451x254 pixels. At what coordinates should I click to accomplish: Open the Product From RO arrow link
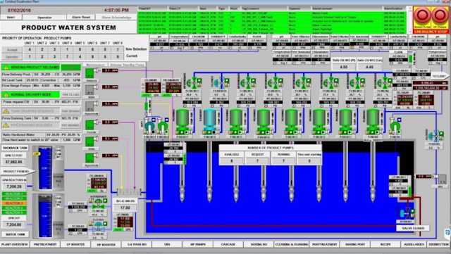17,171
